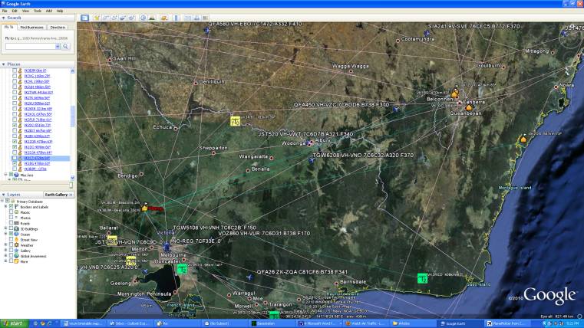Viewport: 584px width, 328px height.
Task: Click the green marker near Doncaster
Action: [x=182, y=269]
